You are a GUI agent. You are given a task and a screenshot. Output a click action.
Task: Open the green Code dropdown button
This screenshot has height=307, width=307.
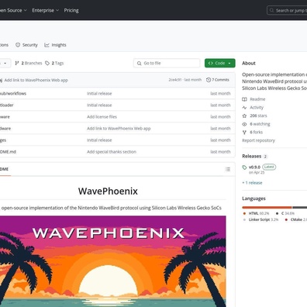pyautogui.click(x=220, y=63)
